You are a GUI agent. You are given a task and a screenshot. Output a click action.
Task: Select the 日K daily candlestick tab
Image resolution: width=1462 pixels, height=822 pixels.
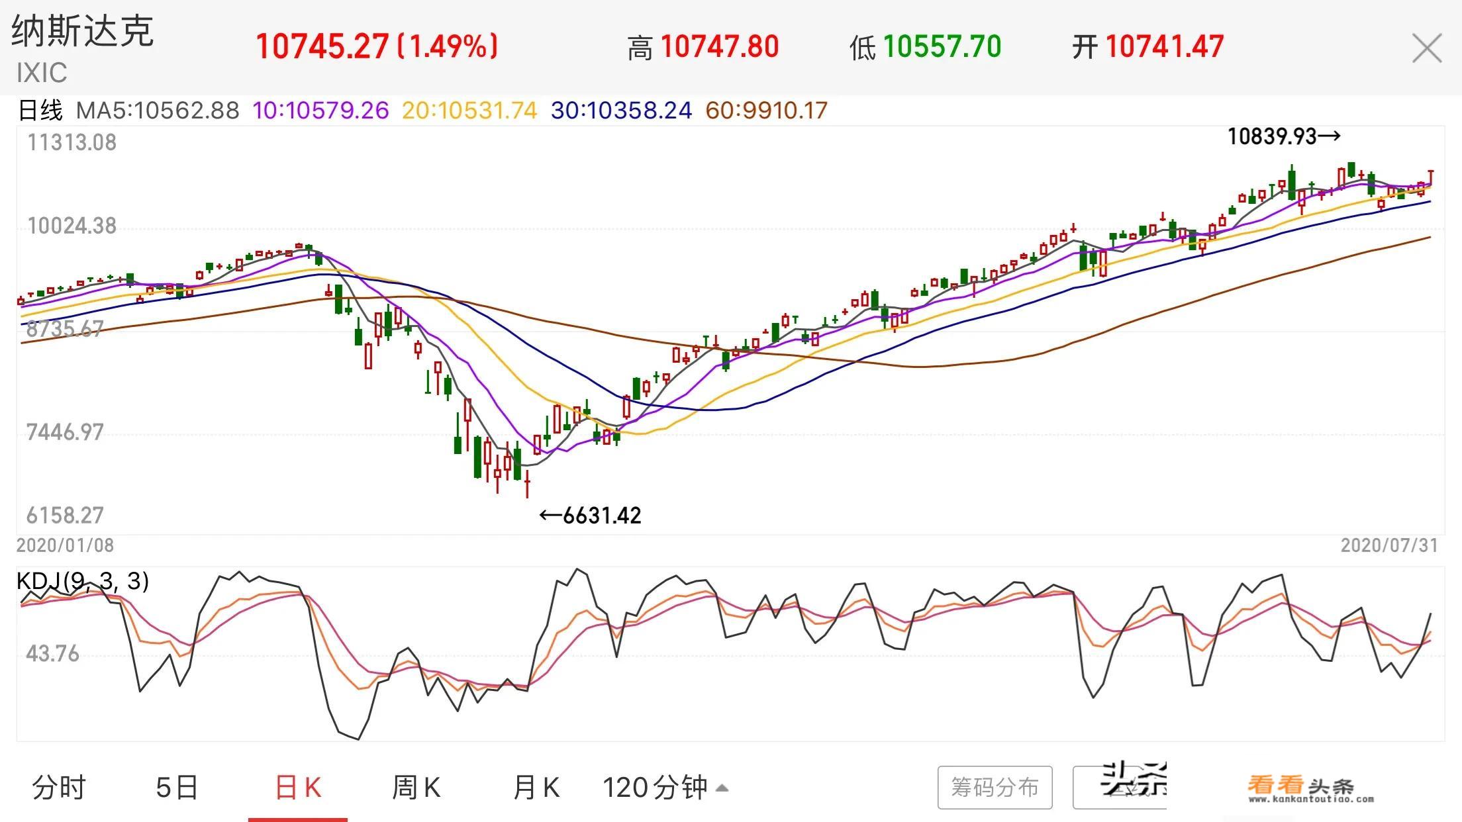(298, 788)
